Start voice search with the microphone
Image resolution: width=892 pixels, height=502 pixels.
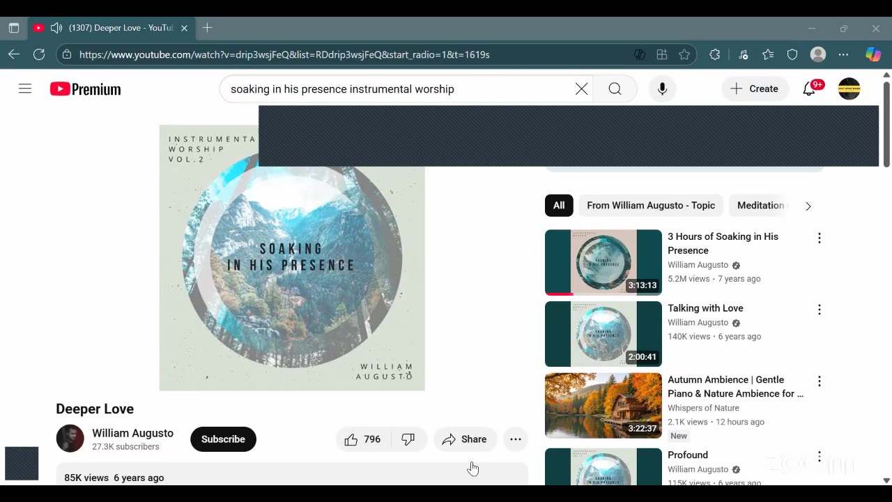click(x=662, y=89)
